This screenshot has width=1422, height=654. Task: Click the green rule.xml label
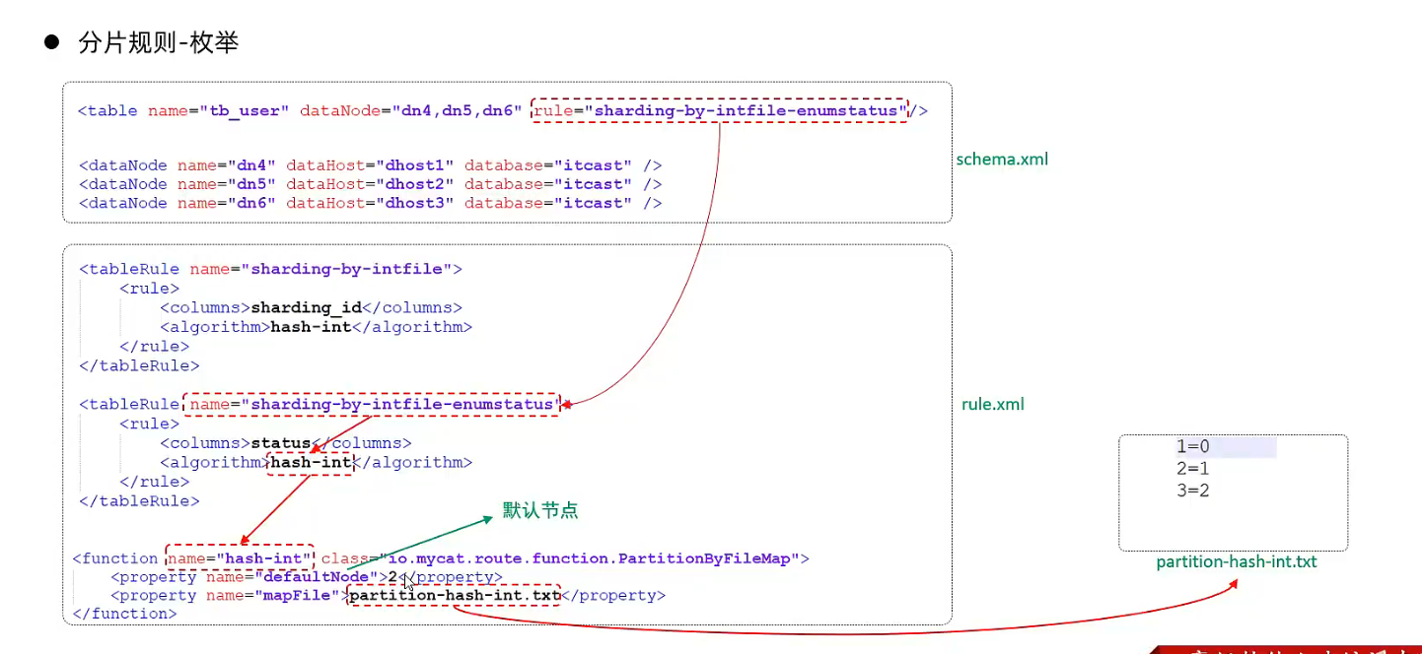[993, 404]
